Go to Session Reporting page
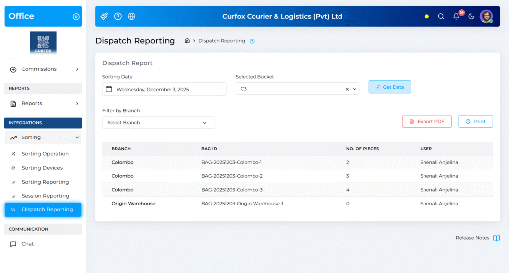 point(45,196)
